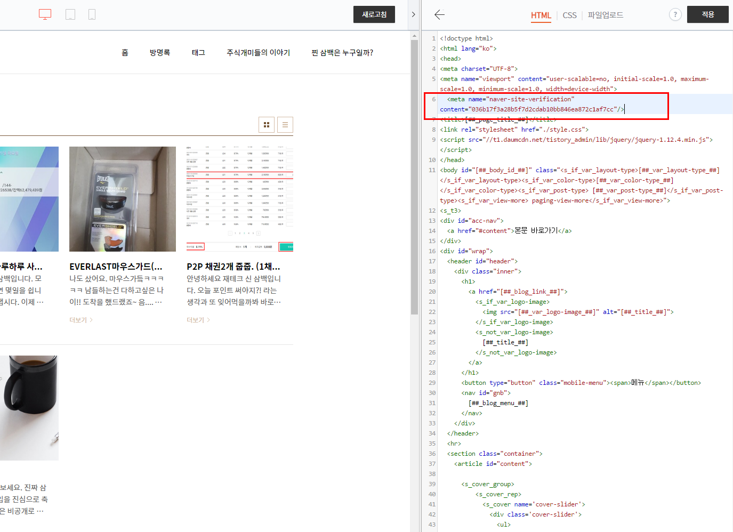733x532 pixels.
Task: Open the 태그 menu item
Action: pos(198,52)
